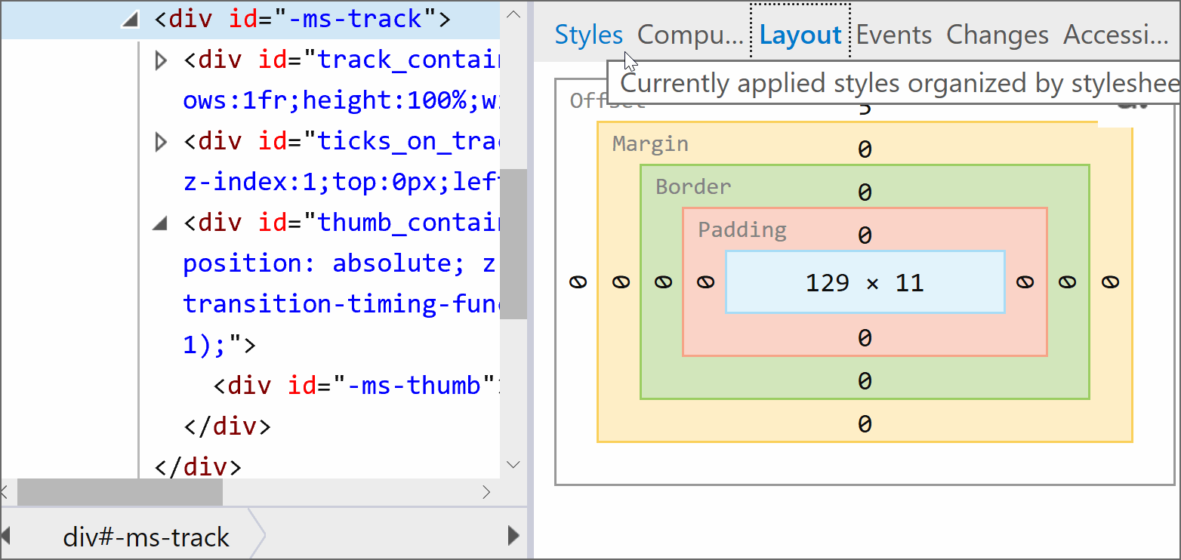Image resolution: width=1181 pixels, height=560 pixels.
Task: Open the Computed tab
Action: point(690,35)
